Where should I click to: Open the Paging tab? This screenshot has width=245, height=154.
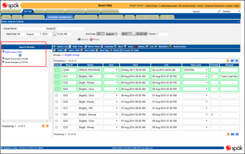(x=39, y=11)
